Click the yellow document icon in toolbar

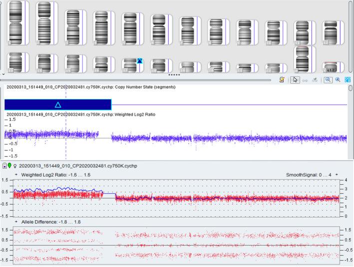pyautogui.click(x=283, y=80)
